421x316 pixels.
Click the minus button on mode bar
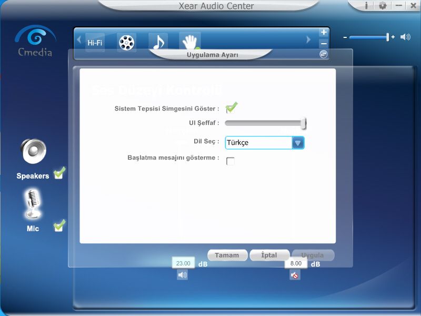coord(324,43)
